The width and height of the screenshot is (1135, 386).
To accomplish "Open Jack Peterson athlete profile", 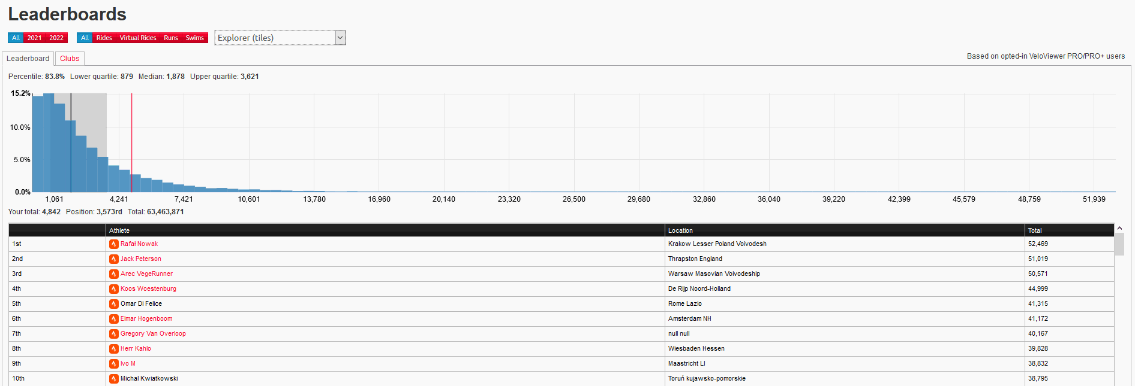I will [x=141, y=259].
